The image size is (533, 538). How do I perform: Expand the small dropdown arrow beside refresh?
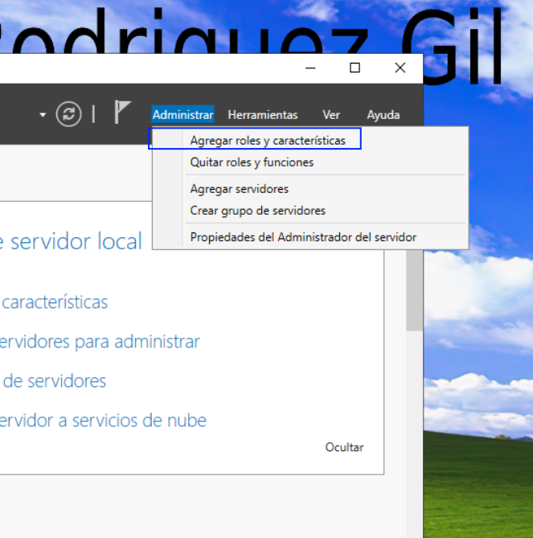tap(43, 115)
